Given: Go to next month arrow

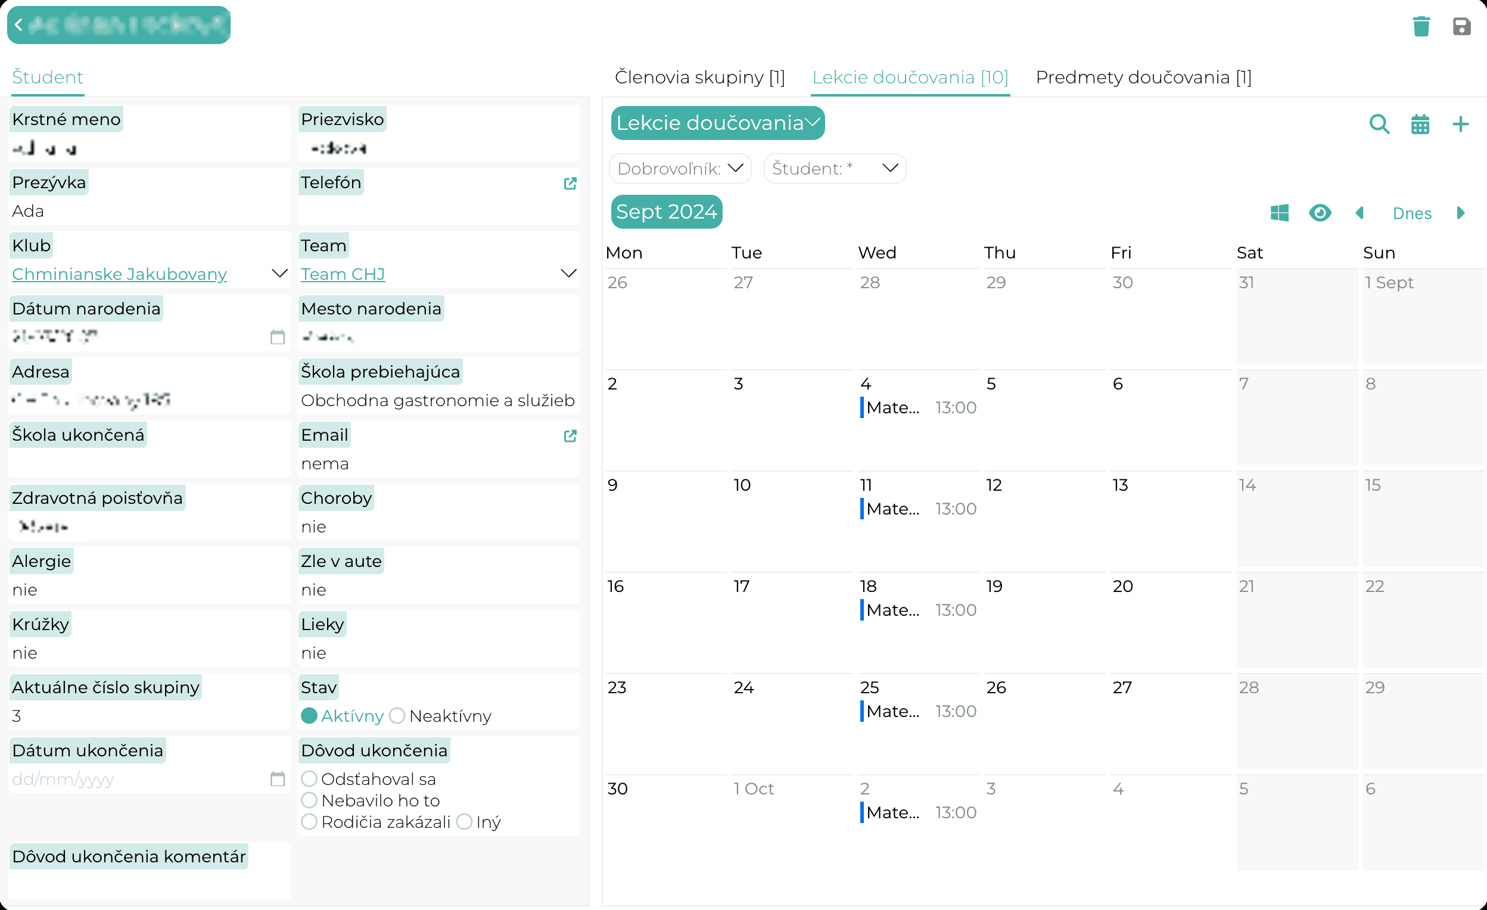Looking at the screenshot, I should coord(1460,213).
